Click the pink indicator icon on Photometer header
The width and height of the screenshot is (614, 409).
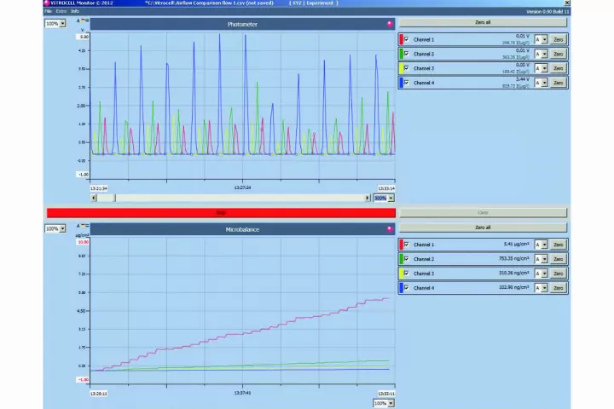(390, 24)
